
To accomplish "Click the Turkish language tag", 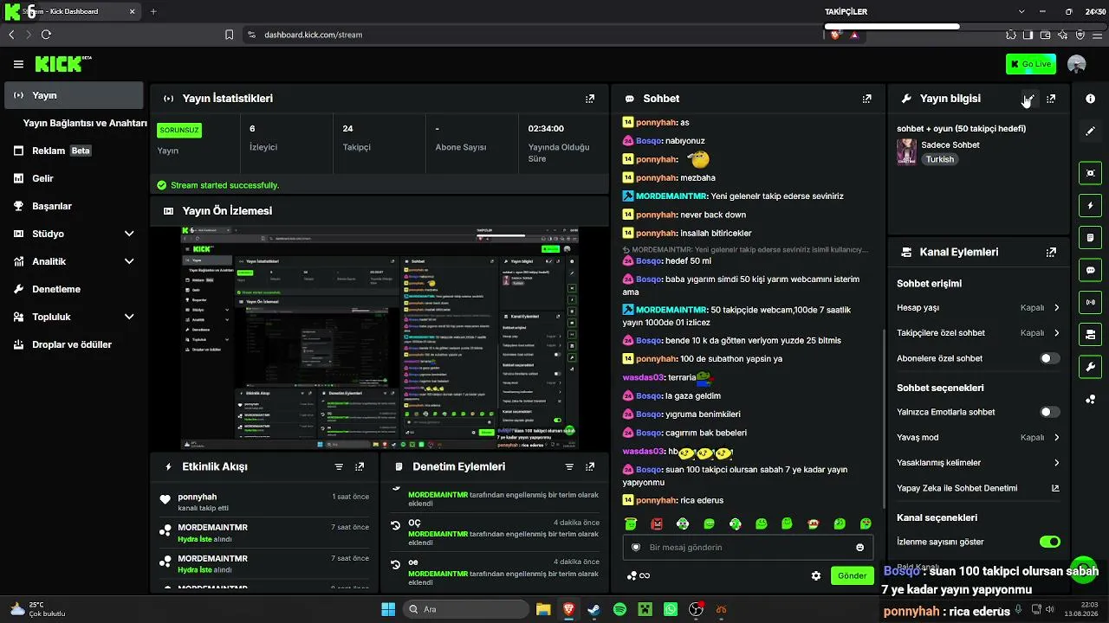I will (939, 159).
